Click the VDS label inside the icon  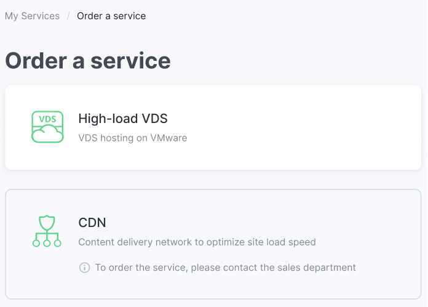[47, 119]
